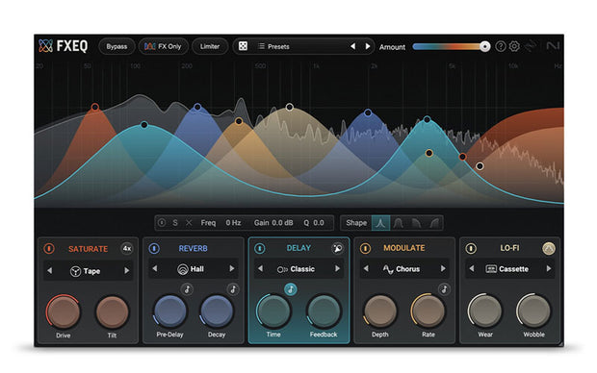This screenshot has height=373, width=597.
Task: Toggle the Modulate module power button
Action: point(366,248)
